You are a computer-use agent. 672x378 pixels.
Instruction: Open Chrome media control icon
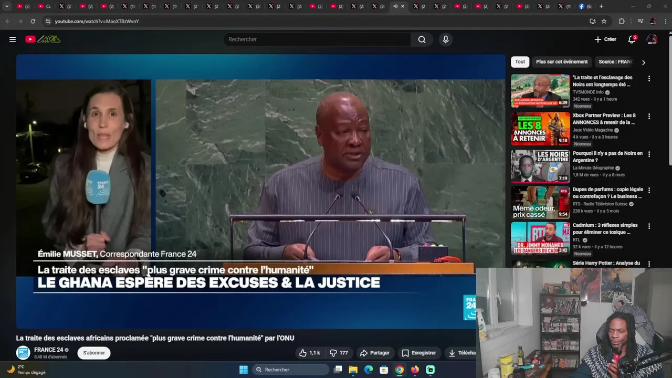click(x=640, y=21)
